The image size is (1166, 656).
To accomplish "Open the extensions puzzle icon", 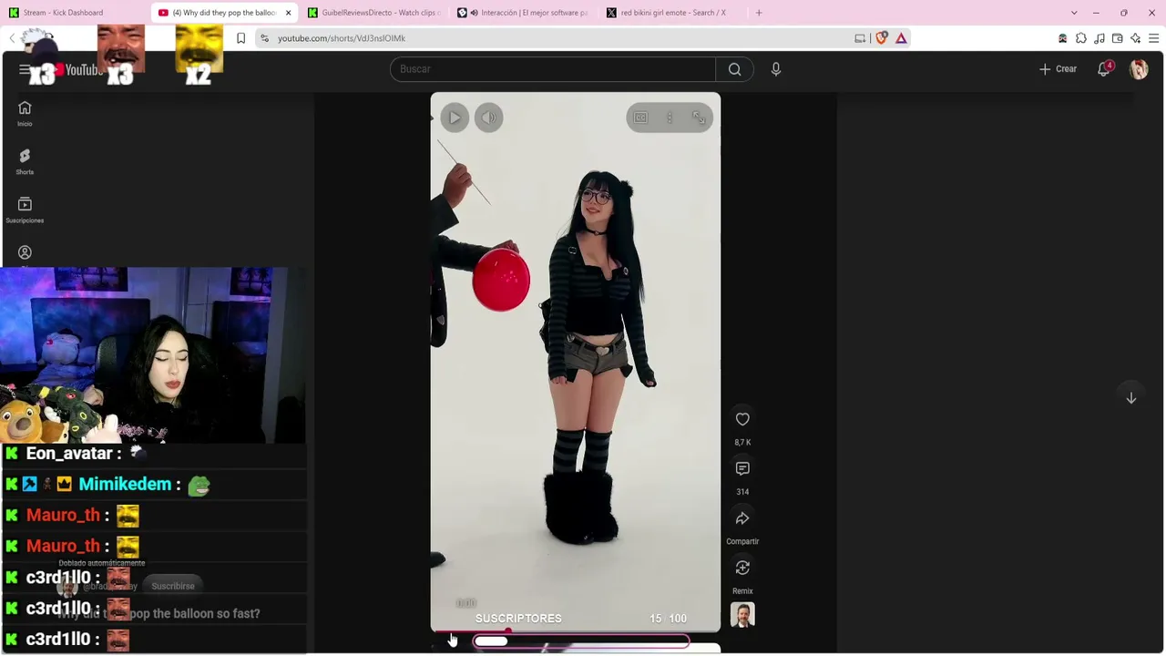I will coord(1080,38).
